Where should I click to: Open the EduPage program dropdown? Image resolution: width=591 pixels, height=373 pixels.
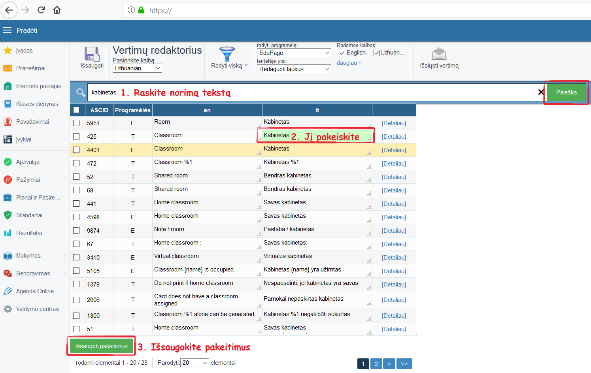(294, 53)
